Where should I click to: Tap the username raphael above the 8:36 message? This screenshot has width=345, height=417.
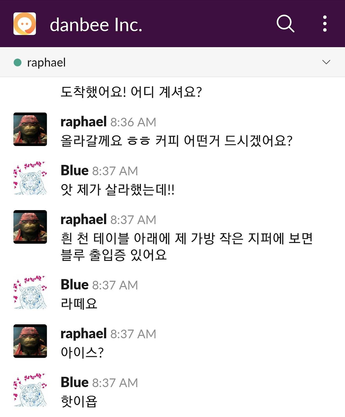pyautogui.click(x=83, y=121)
